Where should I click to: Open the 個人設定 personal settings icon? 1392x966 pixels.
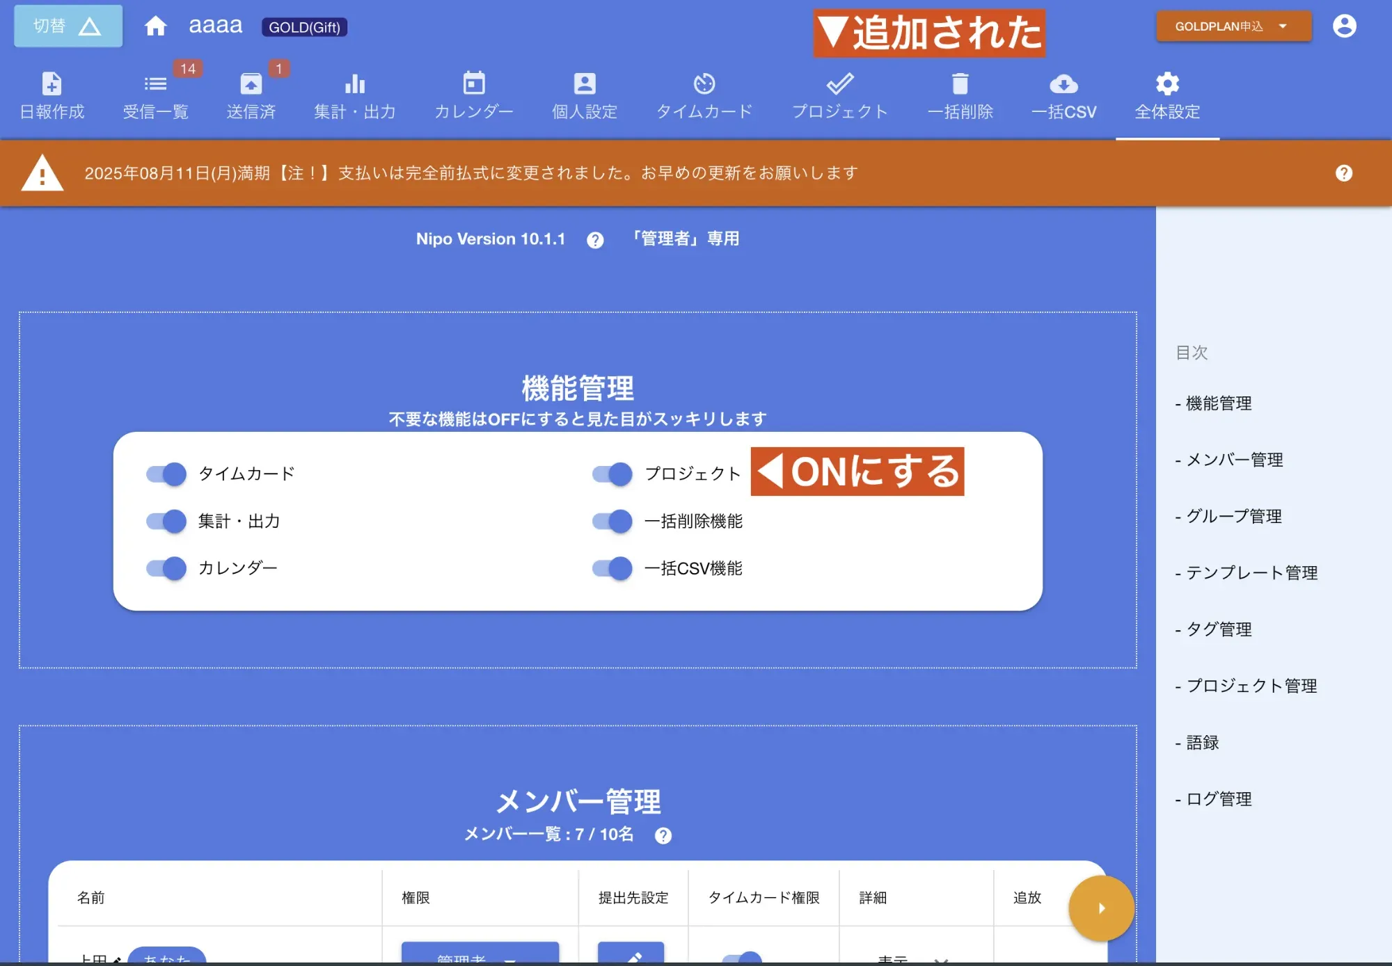584,95
